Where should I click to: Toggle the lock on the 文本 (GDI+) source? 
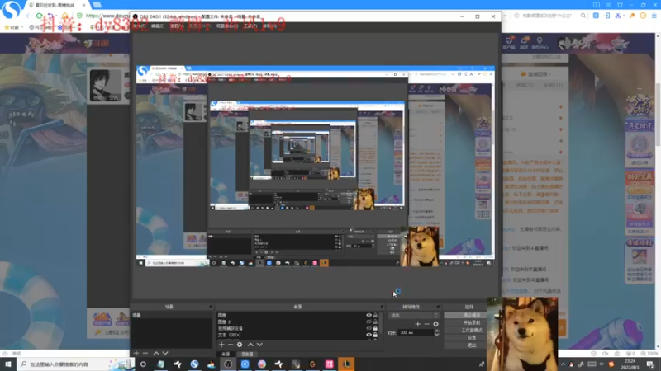pyautogui.click(x=375, y=335)
